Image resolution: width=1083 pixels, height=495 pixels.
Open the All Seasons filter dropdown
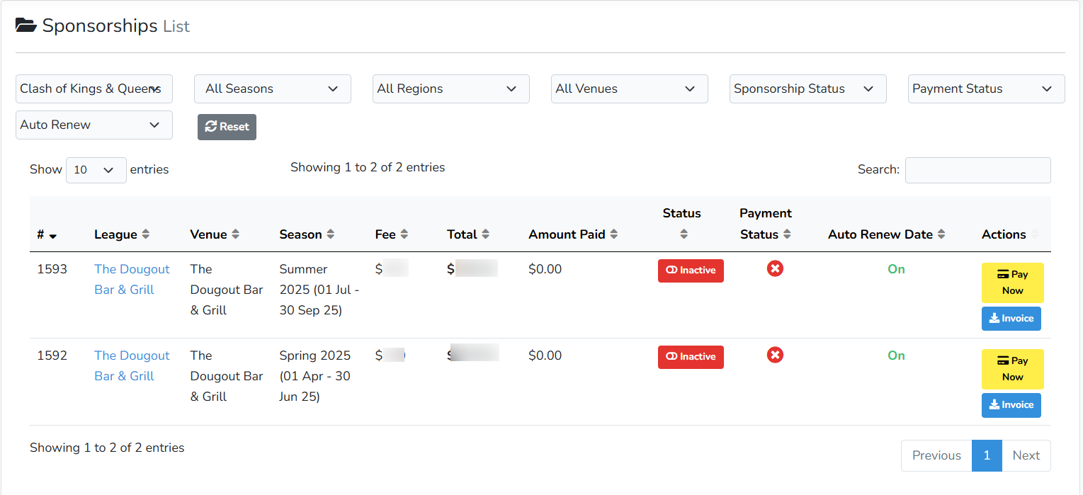pyautogui.click(x=272, y=89)
